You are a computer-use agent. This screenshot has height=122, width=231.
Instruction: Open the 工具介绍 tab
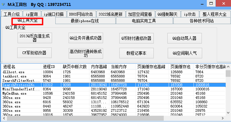[x=12, y=14]
